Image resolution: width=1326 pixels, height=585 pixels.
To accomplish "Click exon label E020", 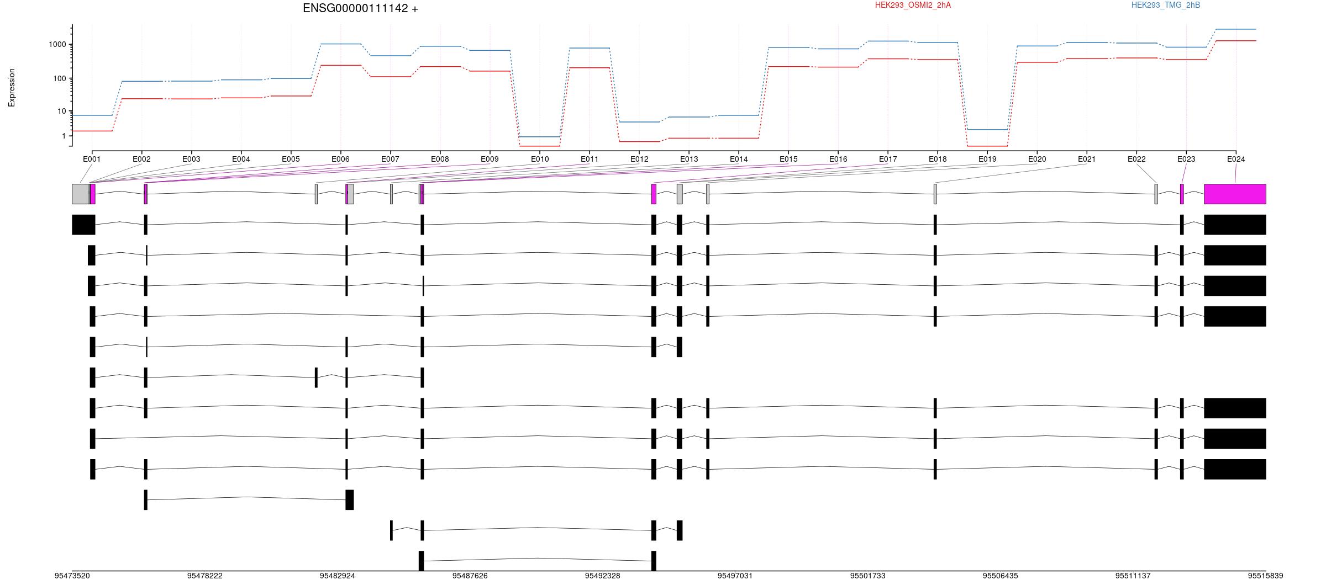I will (x=1037, y=159).
